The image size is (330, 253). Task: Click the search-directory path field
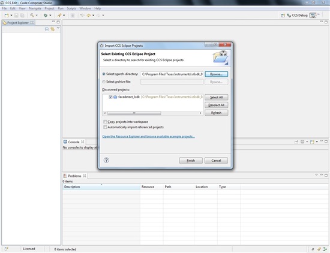tap(172, 74)
